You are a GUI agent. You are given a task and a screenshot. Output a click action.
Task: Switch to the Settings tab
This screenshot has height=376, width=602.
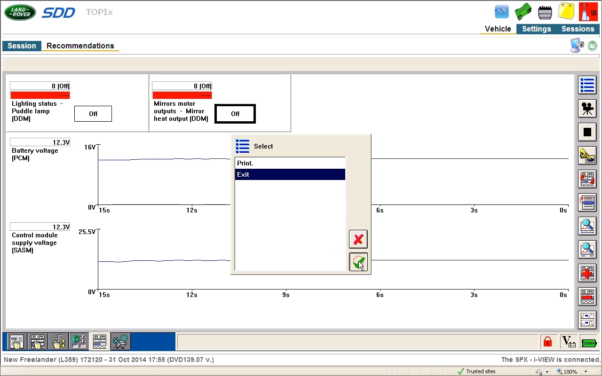point(536,29)
